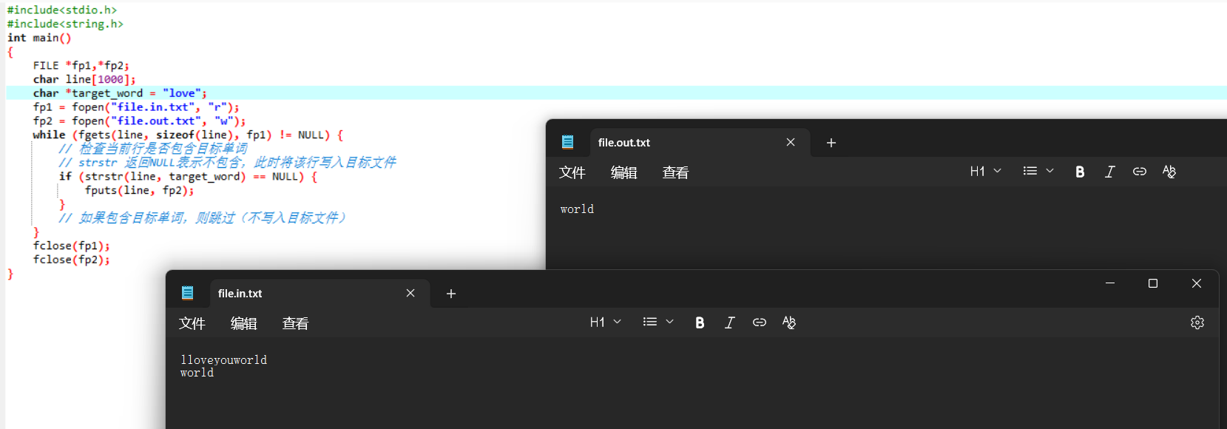The height and width of the screenshot is (429, 1227).
Task: Click 'world' text in file.out.txt
Action: (577, 209)
